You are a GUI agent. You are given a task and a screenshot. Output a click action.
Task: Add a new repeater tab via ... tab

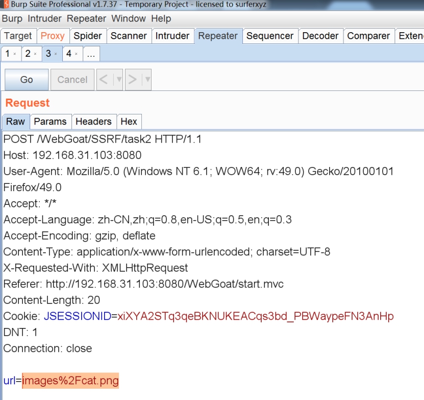91,54
